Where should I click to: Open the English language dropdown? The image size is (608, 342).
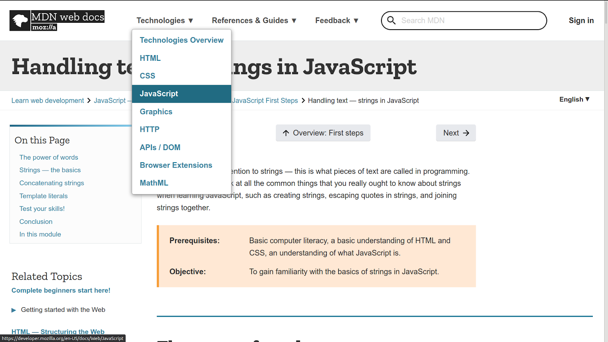click(574, 100)
